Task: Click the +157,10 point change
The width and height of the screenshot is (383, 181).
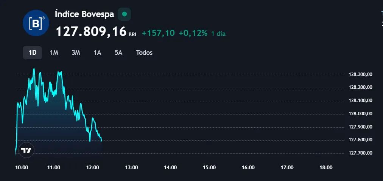Action: pos(158,33)
